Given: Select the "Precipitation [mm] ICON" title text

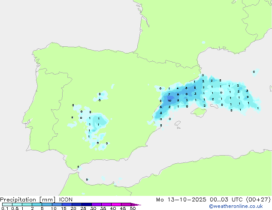Looking at the screenshot, I should point(36,200).
